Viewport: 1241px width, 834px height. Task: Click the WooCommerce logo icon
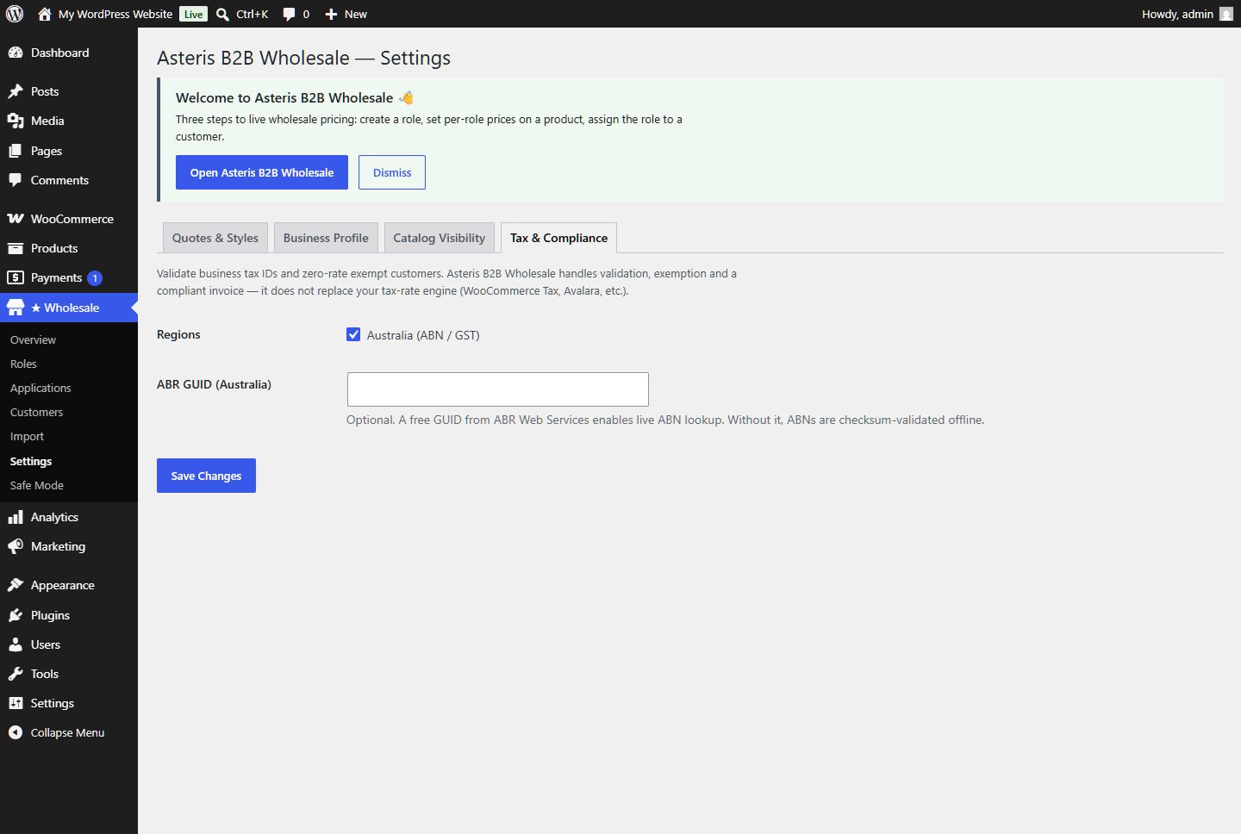click(x=16, y=219)
